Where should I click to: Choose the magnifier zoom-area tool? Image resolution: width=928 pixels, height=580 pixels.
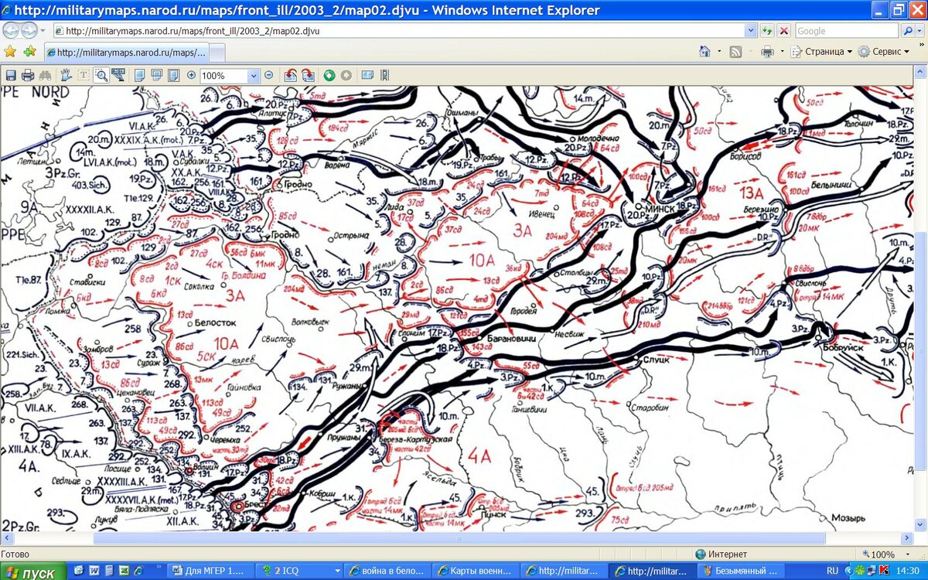pos(101,76)
